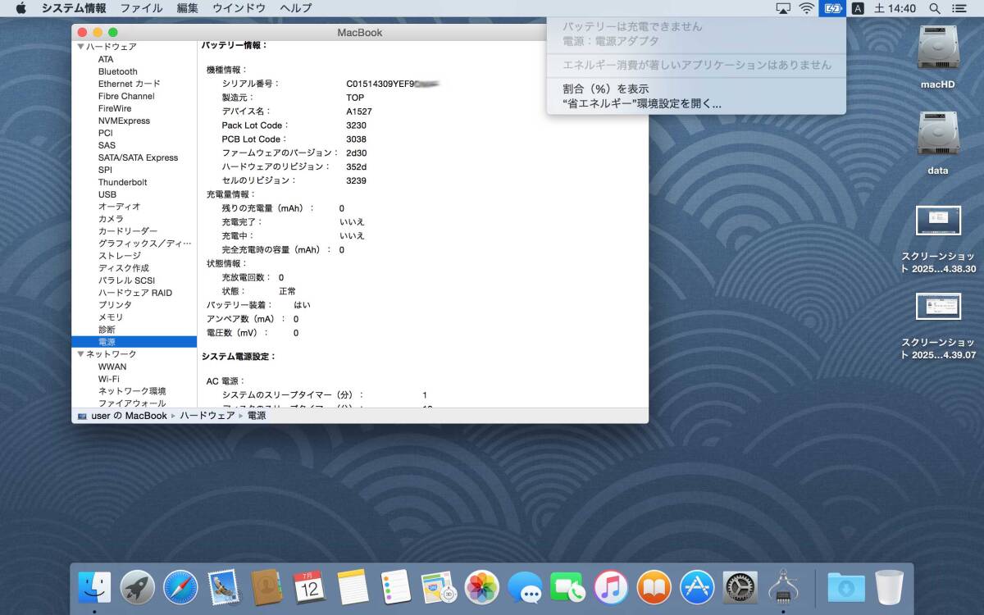The image size is (984, 615).
Task: Select NVMExpress in the sidebar
Action: tap(124, 121)
